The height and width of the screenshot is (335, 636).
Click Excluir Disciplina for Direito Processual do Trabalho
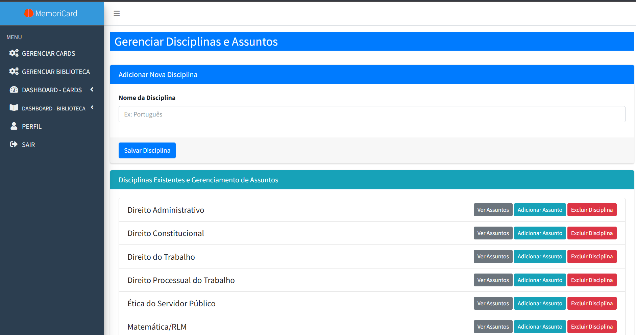[592, 280]
